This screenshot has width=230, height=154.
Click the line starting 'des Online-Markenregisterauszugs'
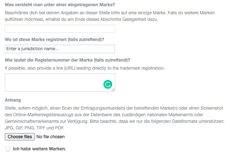point(104,115)
